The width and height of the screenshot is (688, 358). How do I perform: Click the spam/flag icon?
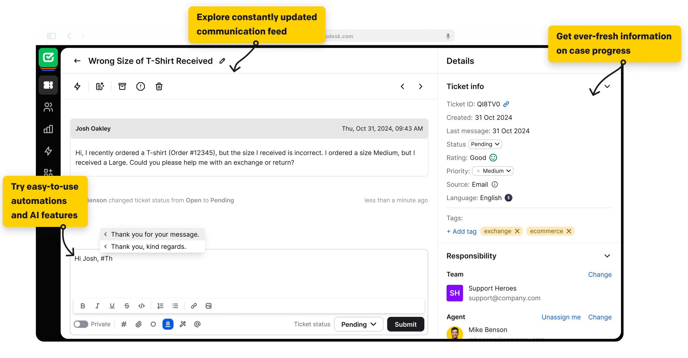[140, 86]
